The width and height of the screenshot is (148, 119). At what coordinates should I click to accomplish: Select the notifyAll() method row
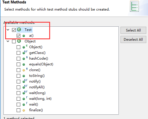click(x=37, y=87)
